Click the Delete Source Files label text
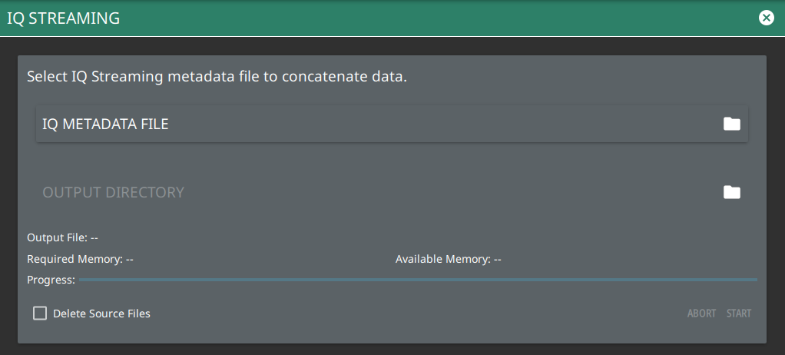 pyautogui.click(x=101, y=314)
